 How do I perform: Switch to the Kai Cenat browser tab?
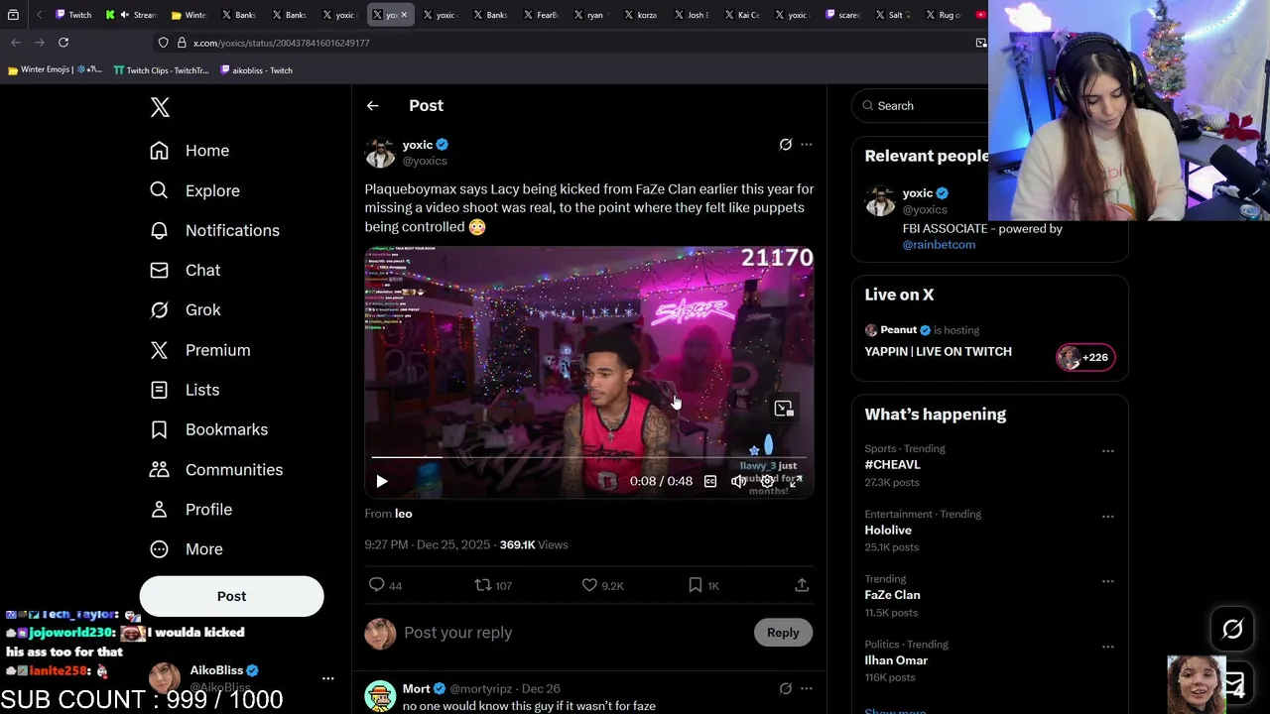click(744, 15)
